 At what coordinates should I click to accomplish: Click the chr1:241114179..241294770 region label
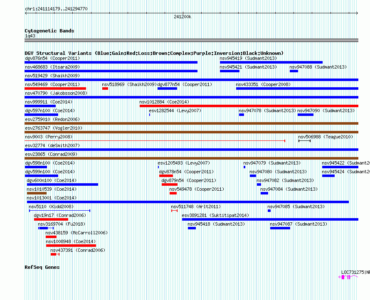(x=56, y=9)
